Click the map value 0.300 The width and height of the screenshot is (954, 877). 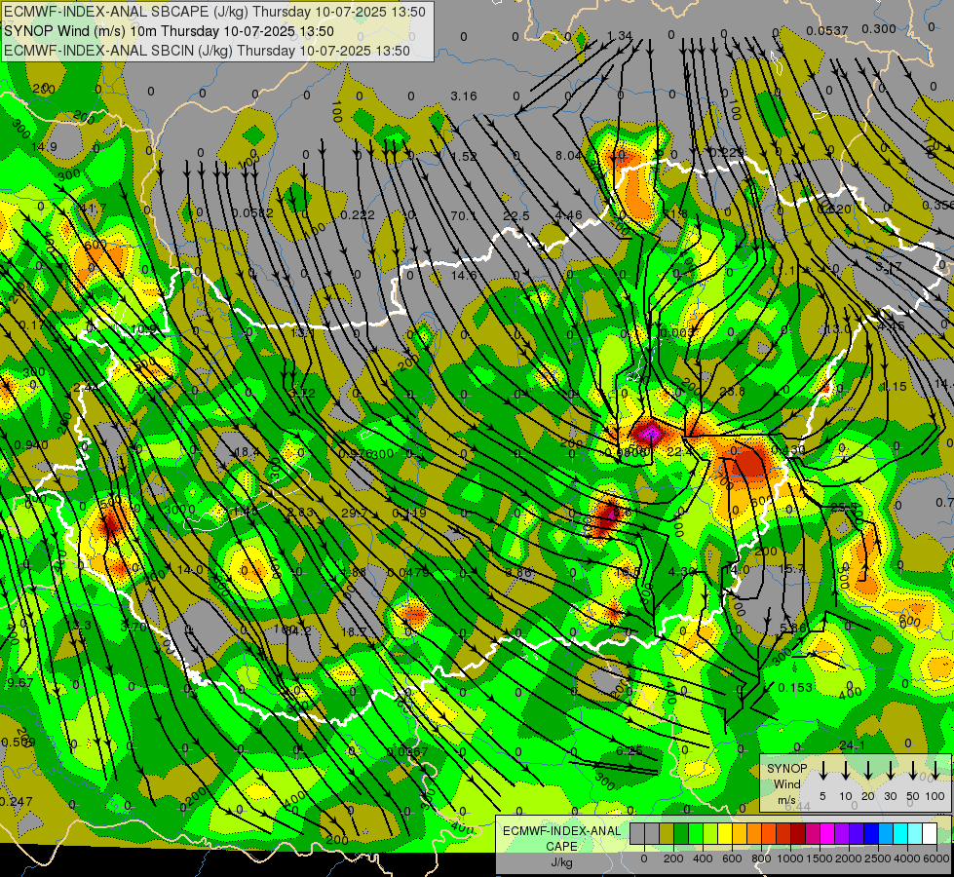click(x=879, y=28)
